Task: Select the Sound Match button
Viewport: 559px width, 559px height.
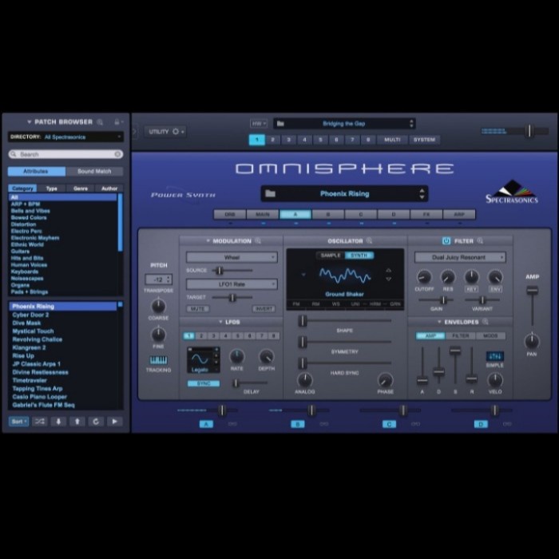Action: pyautogui.click(x=94, y=172)
